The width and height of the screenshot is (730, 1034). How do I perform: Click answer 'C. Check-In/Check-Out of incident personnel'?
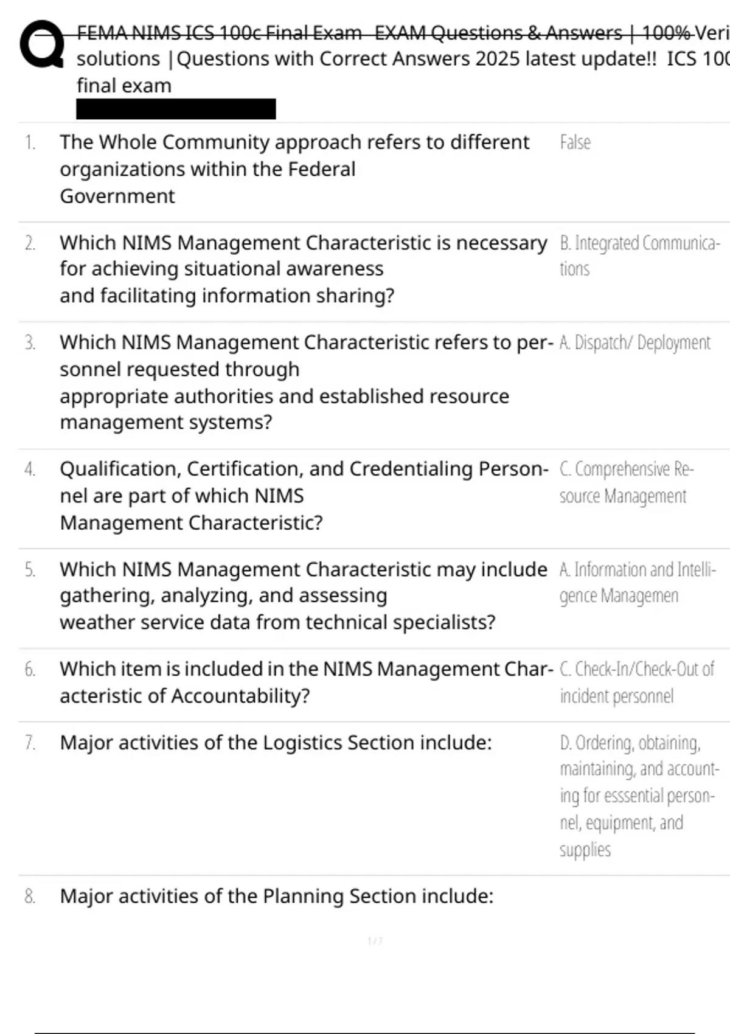click(636, 682)
